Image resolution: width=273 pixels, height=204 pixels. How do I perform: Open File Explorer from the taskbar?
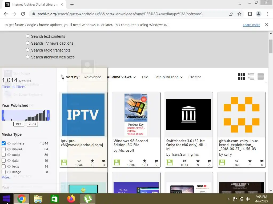(x=38, y=199)
